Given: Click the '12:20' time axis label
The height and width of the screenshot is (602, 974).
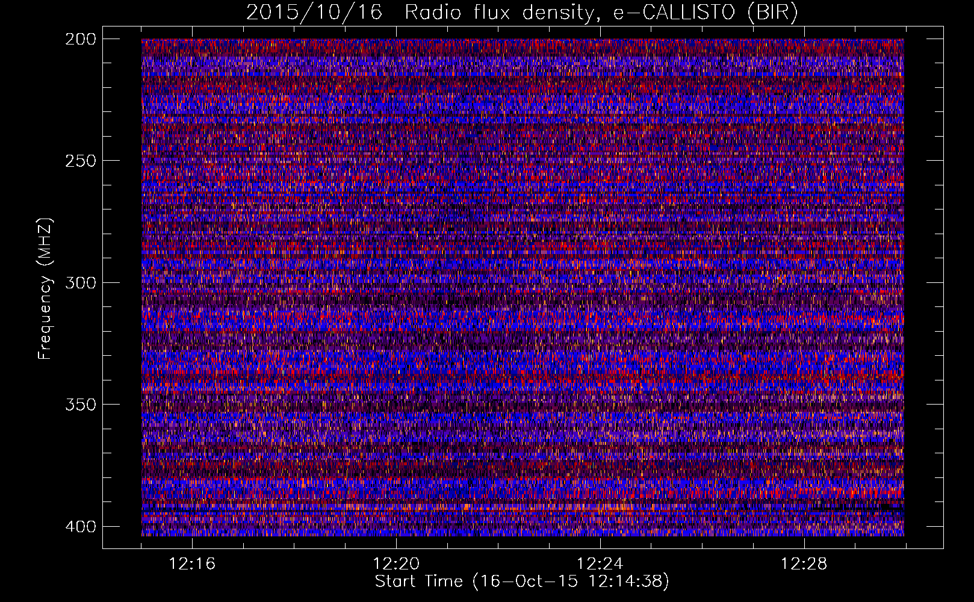Looking at the screenshot, I should pyautogui.click(x=396, y=563).
